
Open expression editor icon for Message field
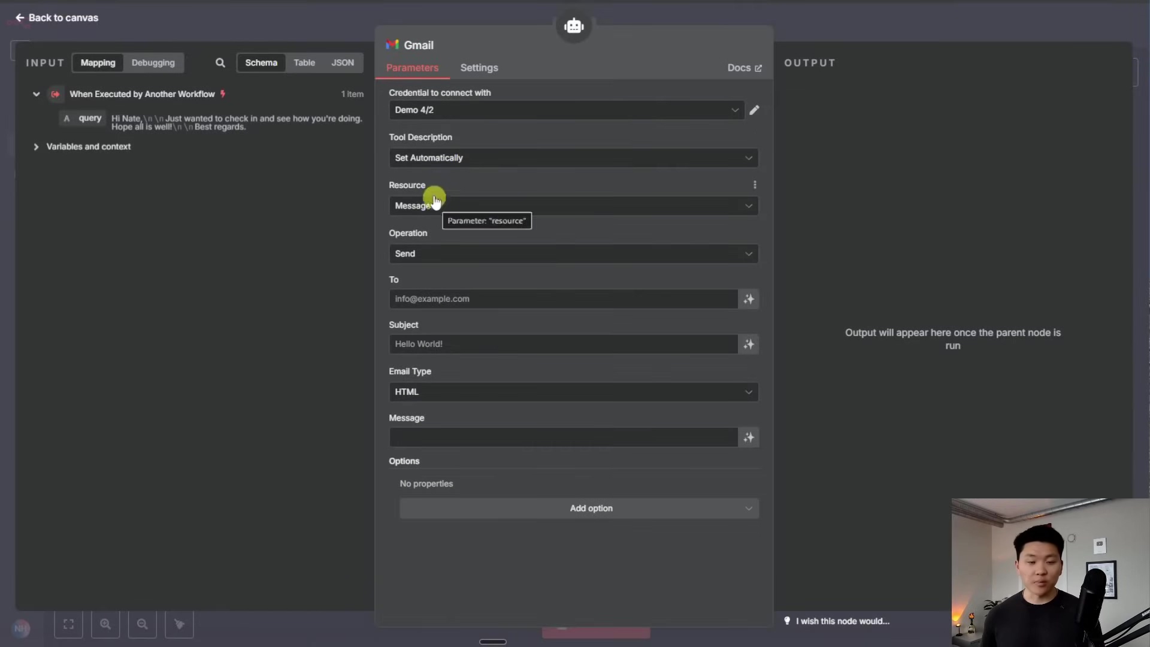coord(749,438)
